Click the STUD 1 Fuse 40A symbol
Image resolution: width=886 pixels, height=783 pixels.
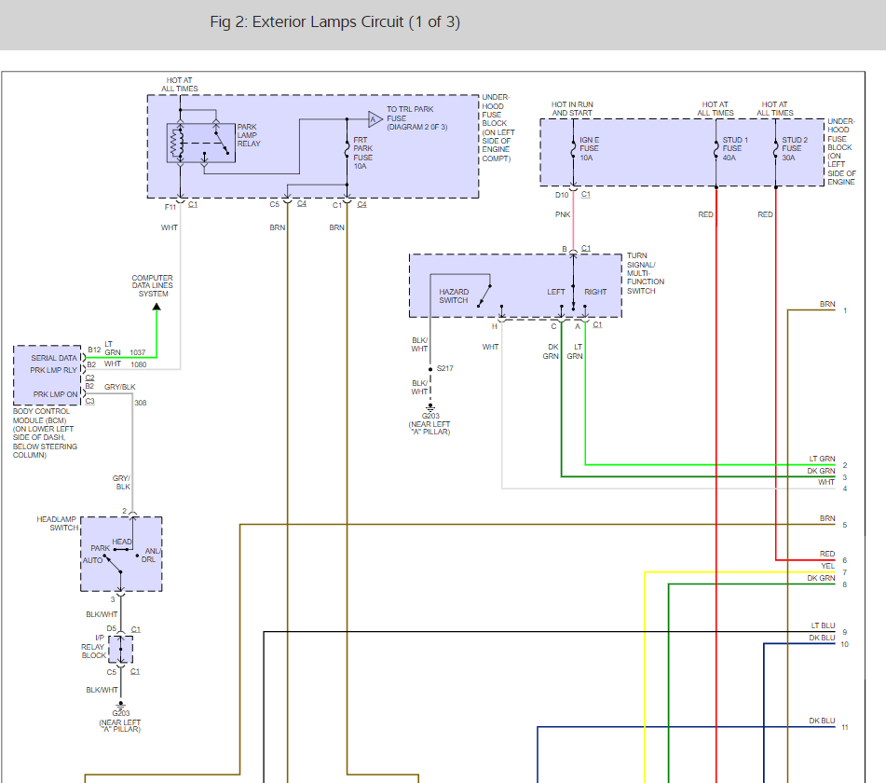coord(716,147)
